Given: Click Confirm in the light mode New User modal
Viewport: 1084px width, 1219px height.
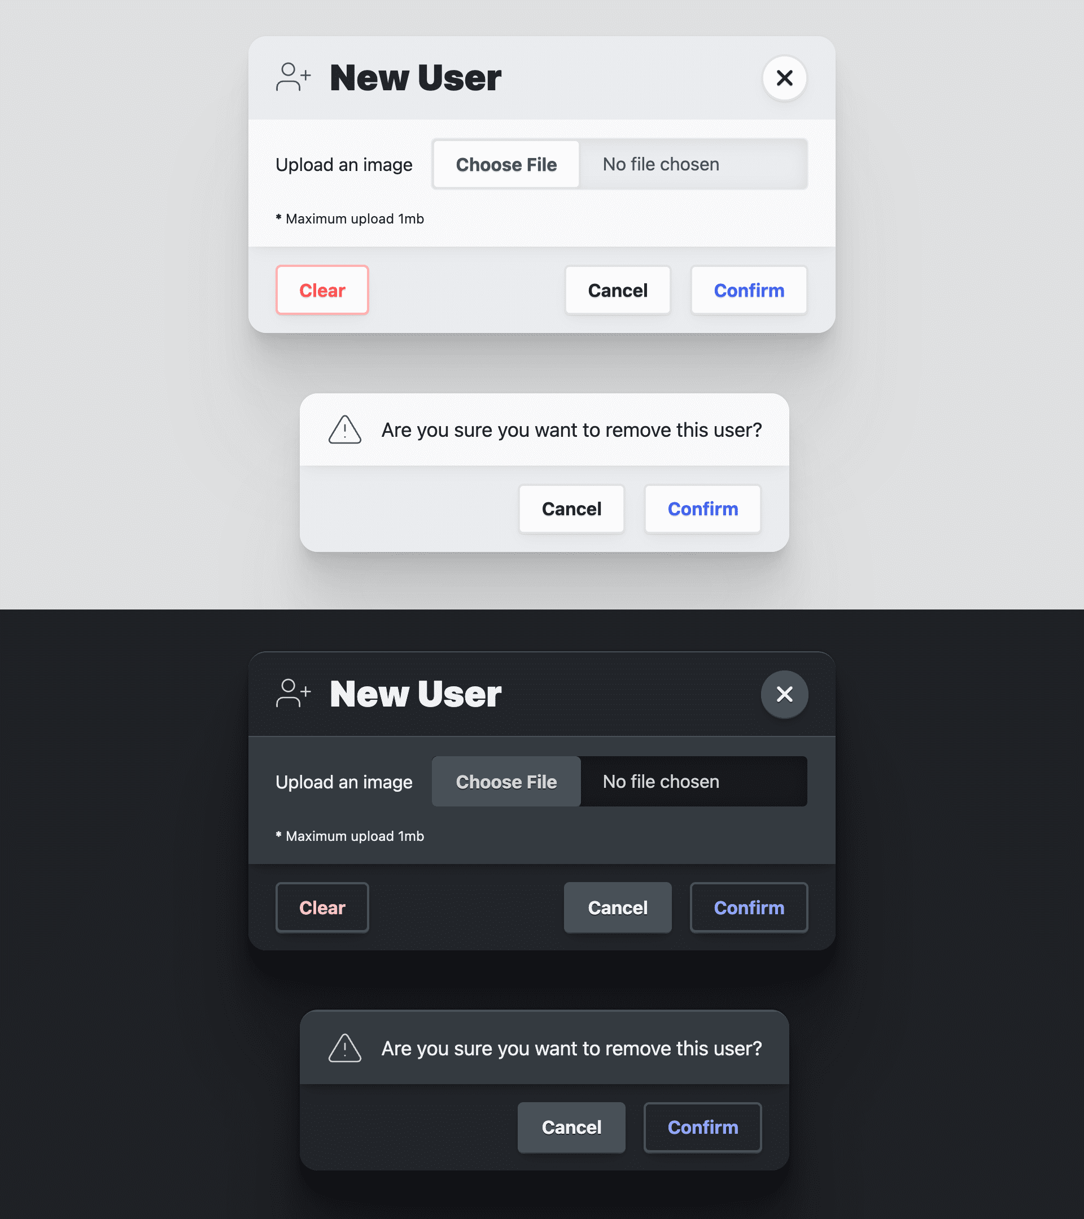Looking at the screenshot, I should pyautogui.click(x=749, y=290).
